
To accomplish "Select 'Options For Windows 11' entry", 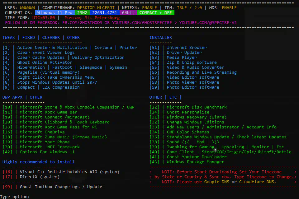I will click(x=39, y=152).
